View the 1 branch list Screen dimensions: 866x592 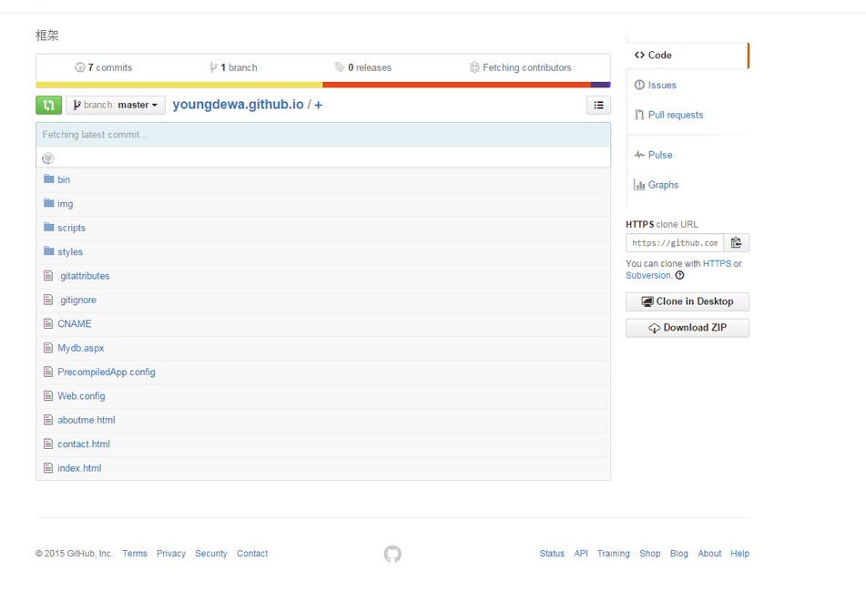(x=234, y=67)
